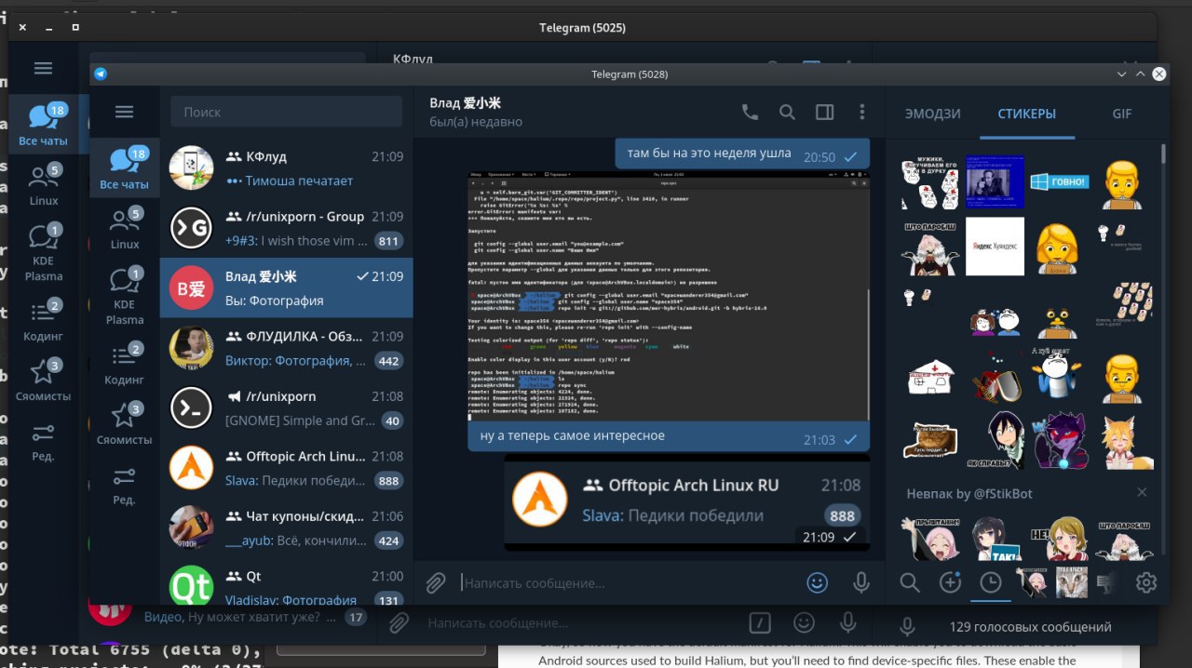Toggle emoji panel with blue smiley icon

817,582
